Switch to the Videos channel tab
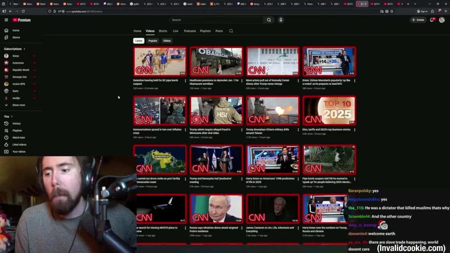450x253 pixels. tap(150, 31)
